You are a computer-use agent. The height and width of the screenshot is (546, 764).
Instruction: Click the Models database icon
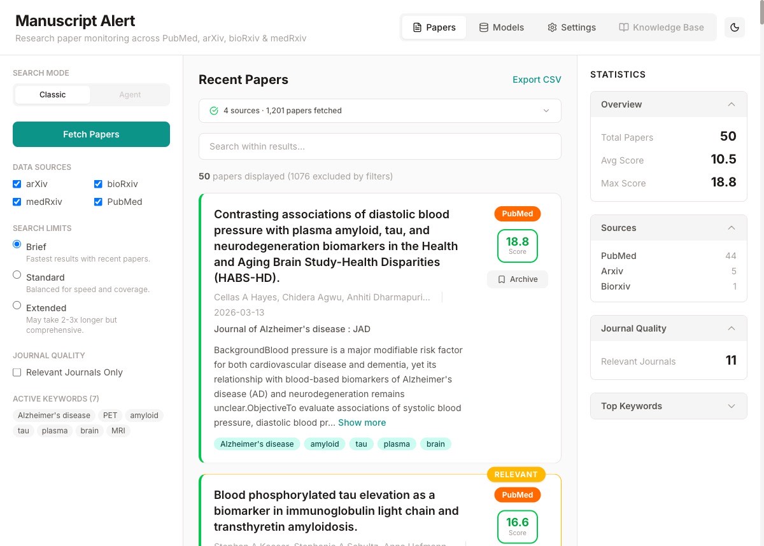click(484, 27)
